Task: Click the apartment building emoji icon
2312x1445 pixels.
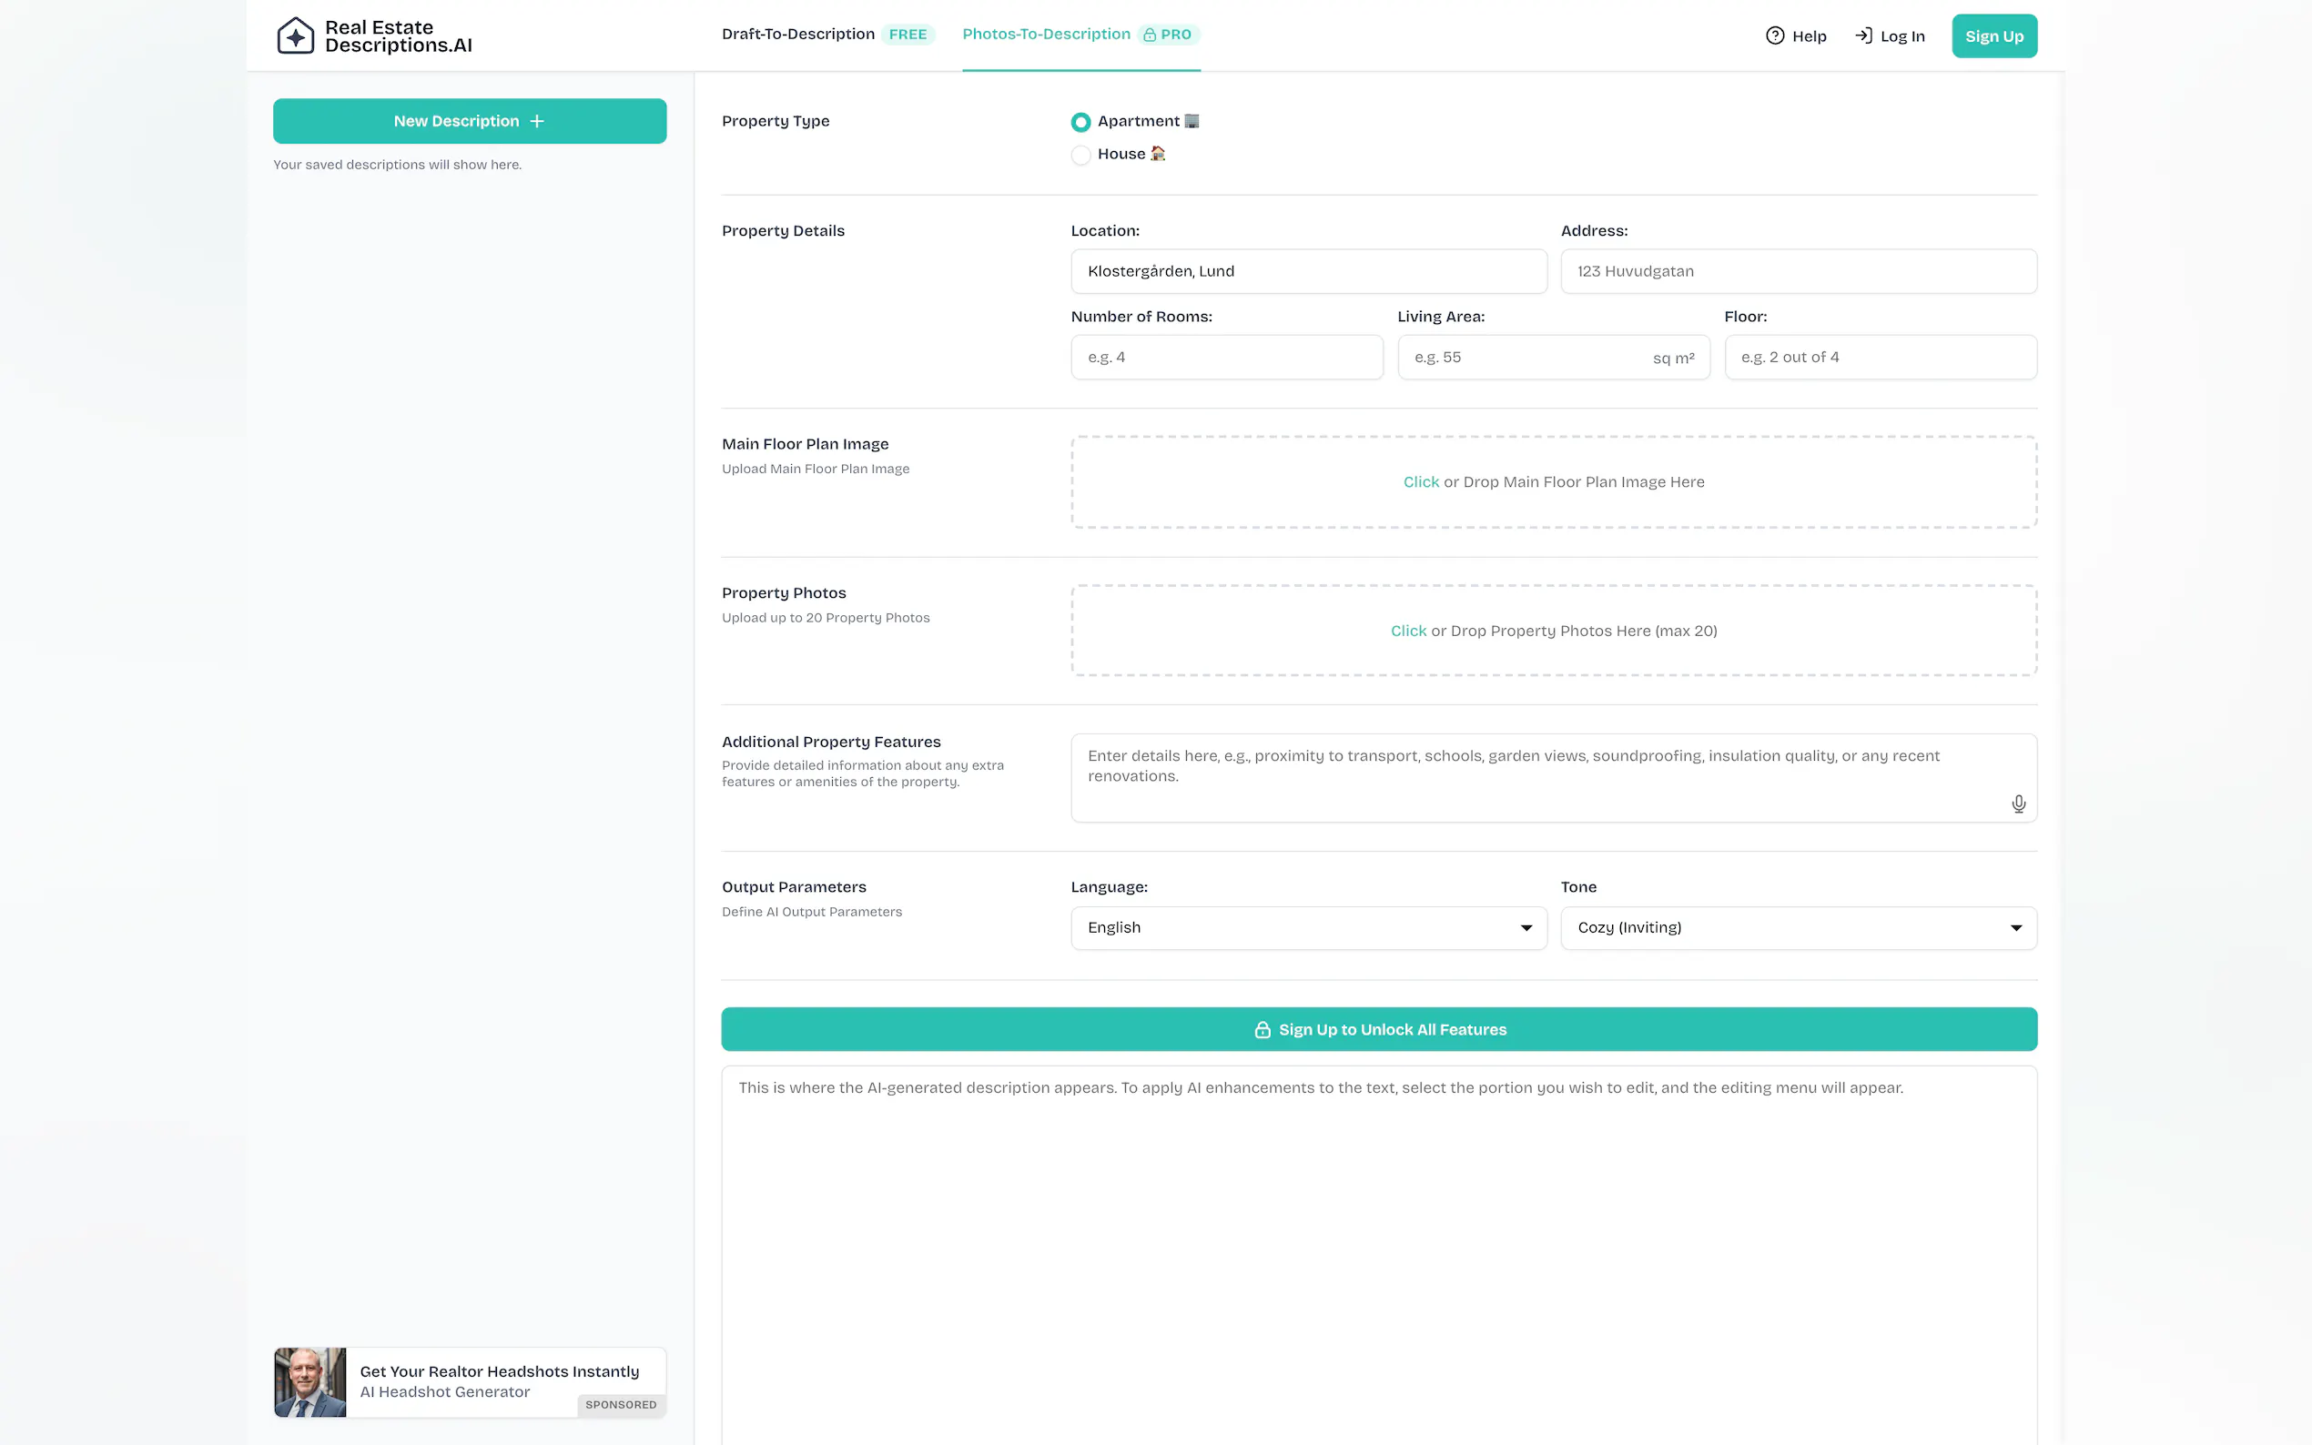Action: (x=1191, y=121)
